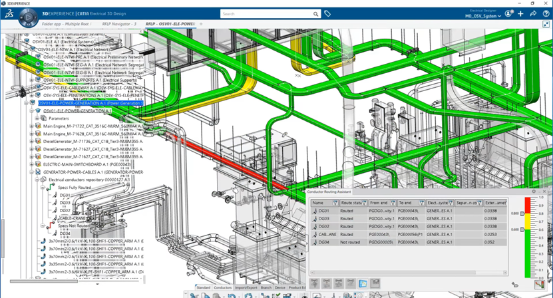Click the search magnifier icon
The image size is (553, 298).
(315, 14)
